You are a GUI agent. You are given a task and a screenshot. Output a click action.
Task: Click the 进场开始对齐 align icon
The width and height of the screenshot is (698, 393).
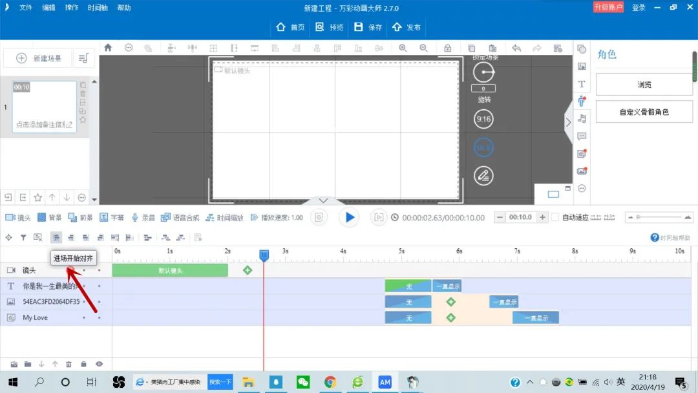tap(56, 238)
